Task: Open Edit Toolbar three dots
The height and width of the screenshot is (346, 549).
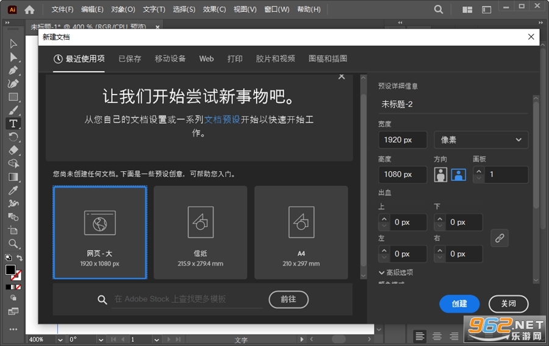Action: (x=13, y=329)
